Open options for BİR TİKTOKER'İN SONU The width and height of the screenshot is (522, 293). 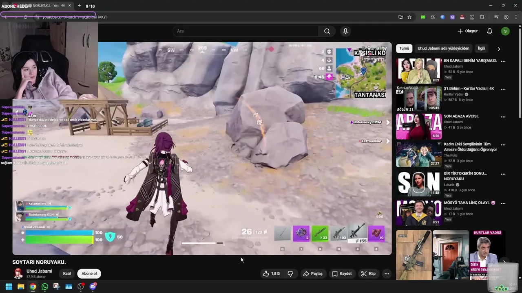coord(503,174)
